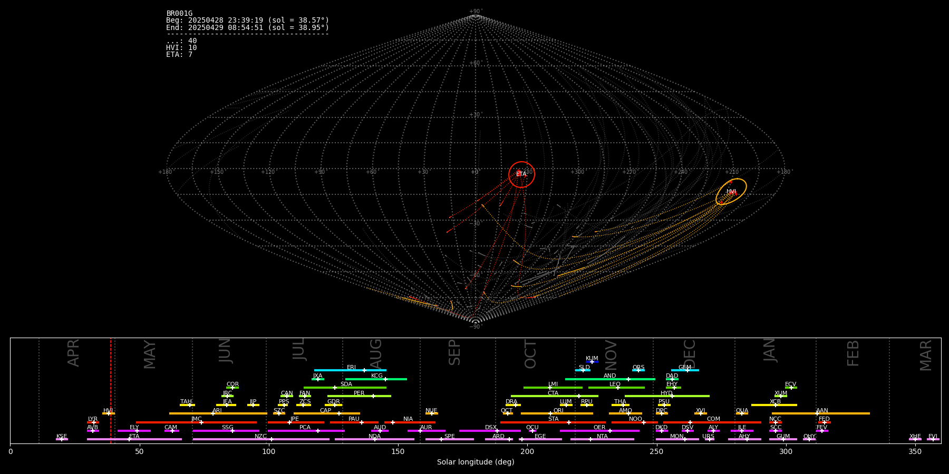The height and width of the screenshot is (474, 949).
Task: Click the DRA shower label in the timeline
Action: point(511,402)
